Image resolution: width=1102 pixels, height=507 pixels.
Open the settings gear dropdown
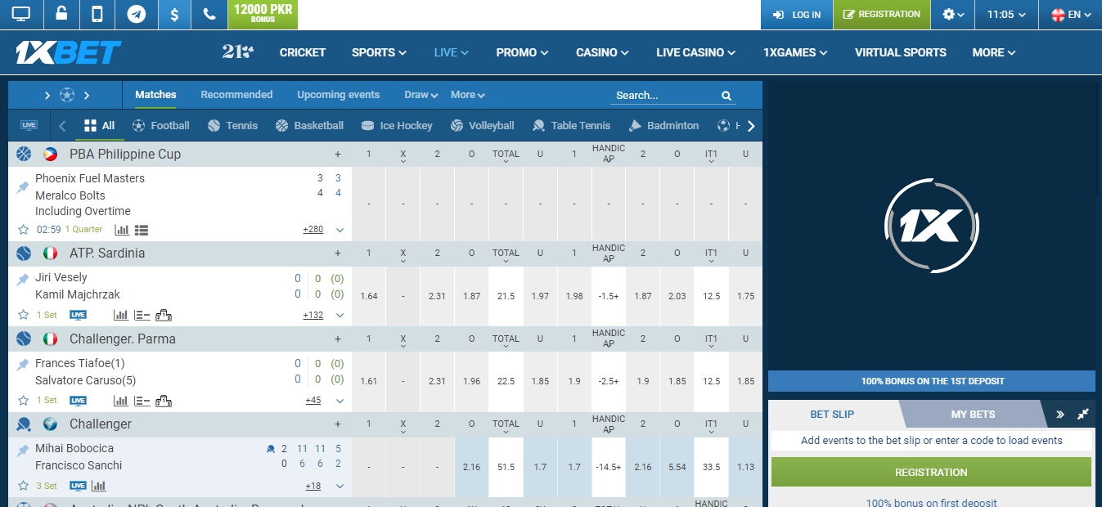tap(953, 15)
